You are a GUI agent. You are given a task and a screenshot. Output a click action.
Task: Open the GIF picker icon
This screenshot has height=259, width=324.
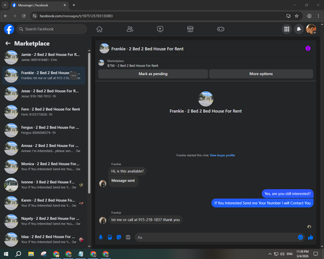pos(128,238)
